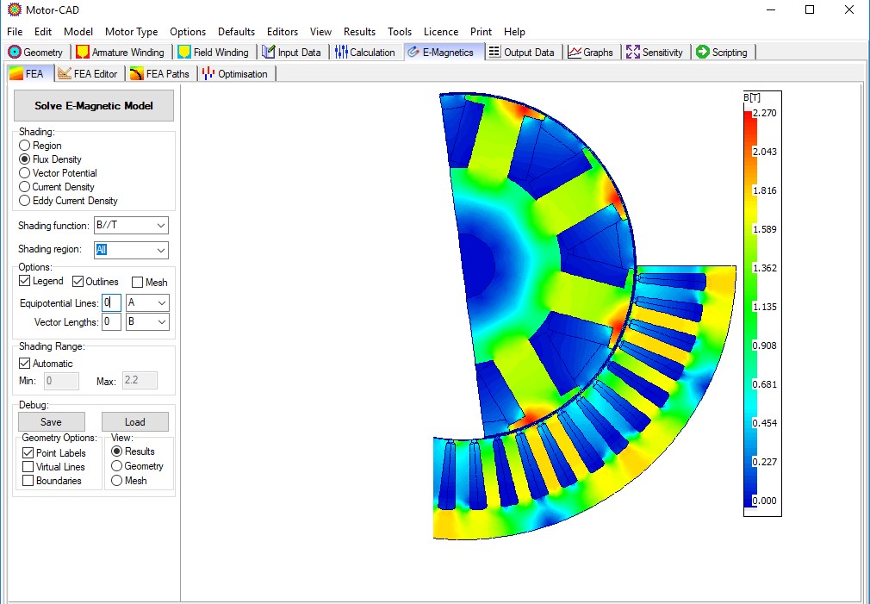Click the B[T] legend title
The height and width of the screenshot is (604, 870).
click(752, 97)
